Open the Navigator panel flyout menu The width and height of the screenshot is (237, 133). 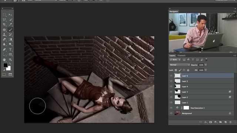235,11
